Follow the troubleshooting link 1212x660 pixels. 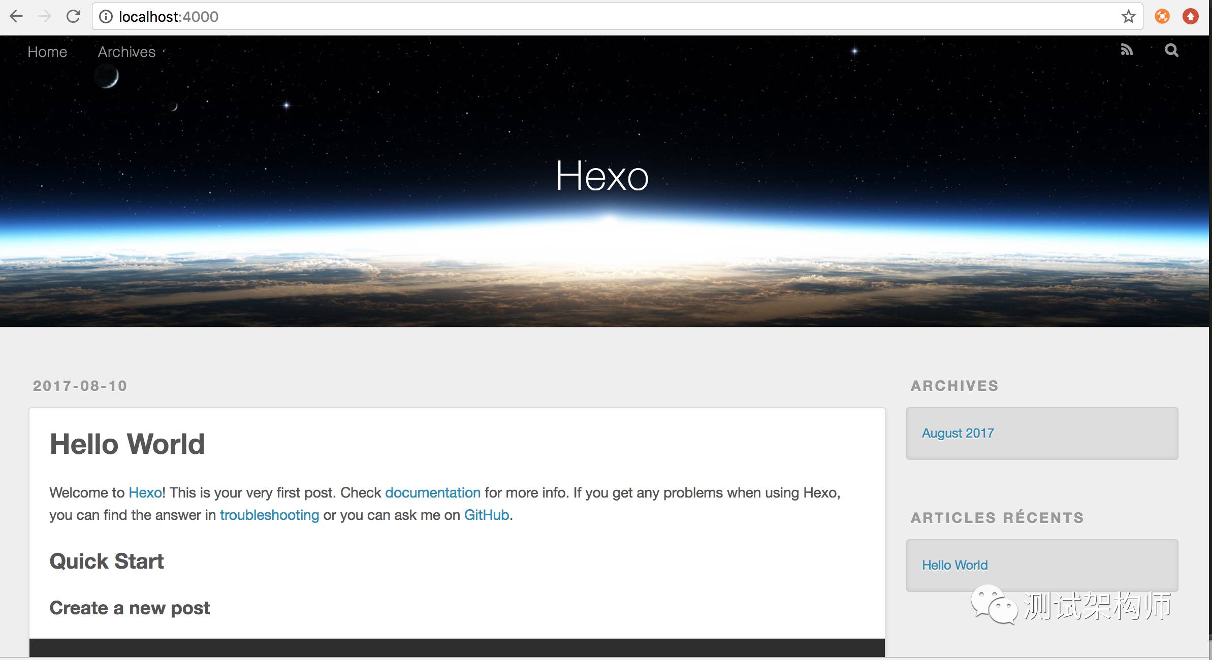click(x=269, y=515)
